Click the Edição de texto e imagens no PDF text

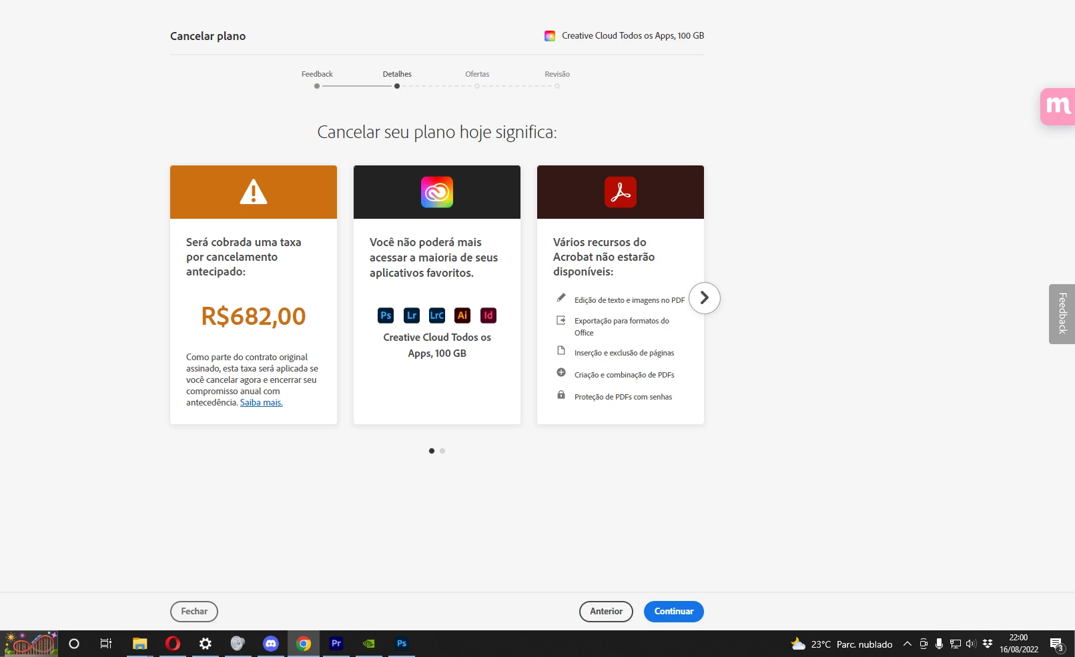[629, 300]
